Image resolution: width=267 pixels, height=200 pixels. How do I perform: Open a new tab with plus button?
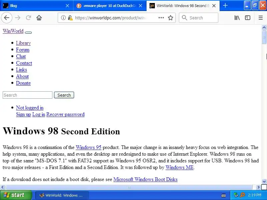pos(225,5)
